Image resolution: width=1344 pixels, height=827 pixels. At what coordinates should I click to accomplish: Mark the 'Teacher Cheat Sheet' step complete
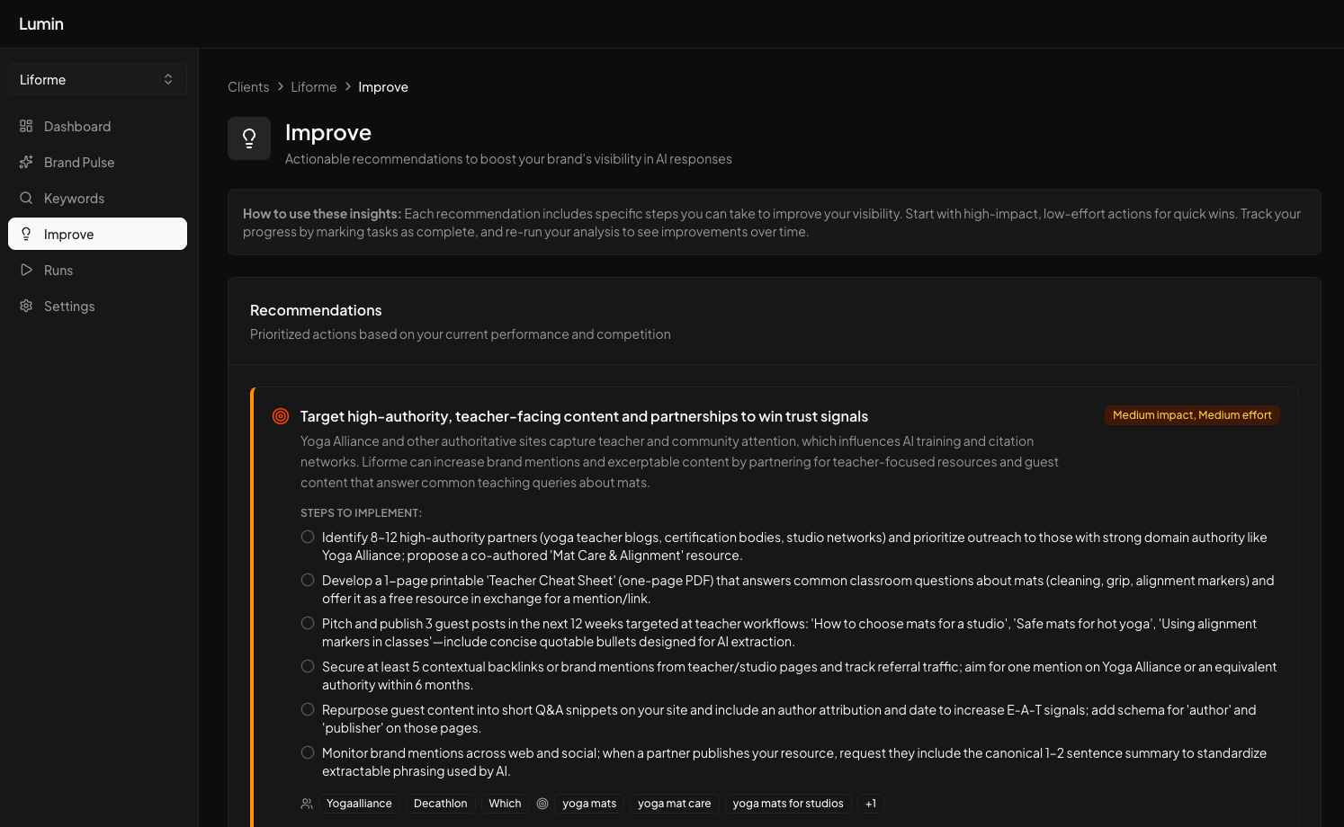[x=308, y=580]
